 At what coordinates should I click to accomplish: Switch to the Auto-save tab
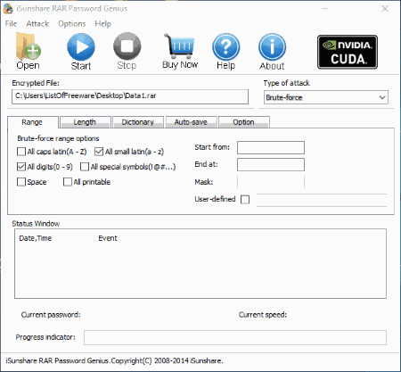191,122
